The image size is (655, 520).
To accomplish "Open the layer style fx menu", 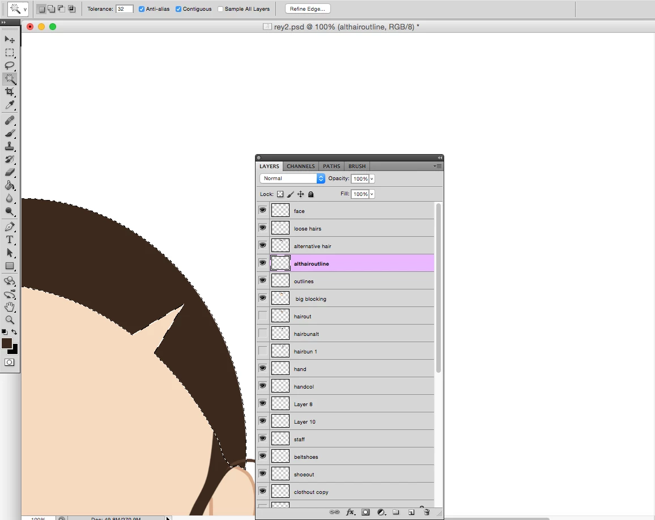I will [350, 512].
